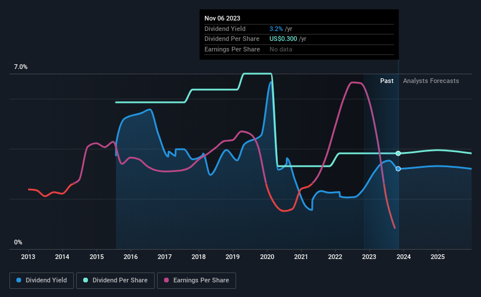Viewport: 481px width, 297px height.
Task: Toggle the Dividend Yield legend series
Action: pos(42,281)
